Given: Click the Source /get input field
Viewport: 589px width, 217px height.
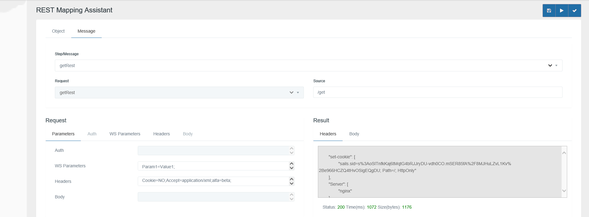Looking at the screenshot, I should pos(438,92).
